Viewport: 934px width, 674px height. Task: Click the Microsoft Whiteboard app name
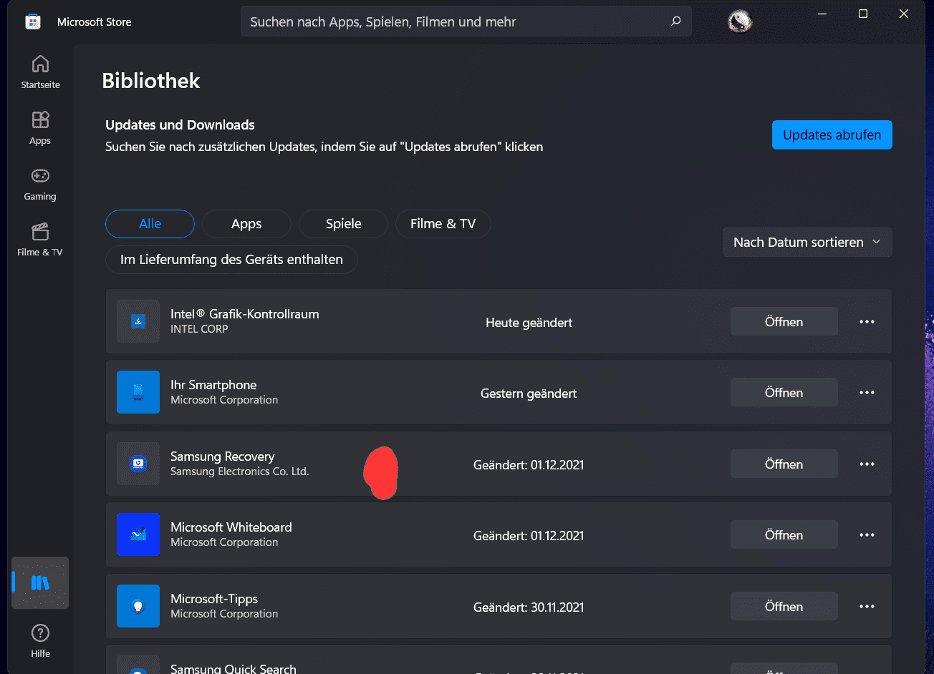click(x=231, y=527)
